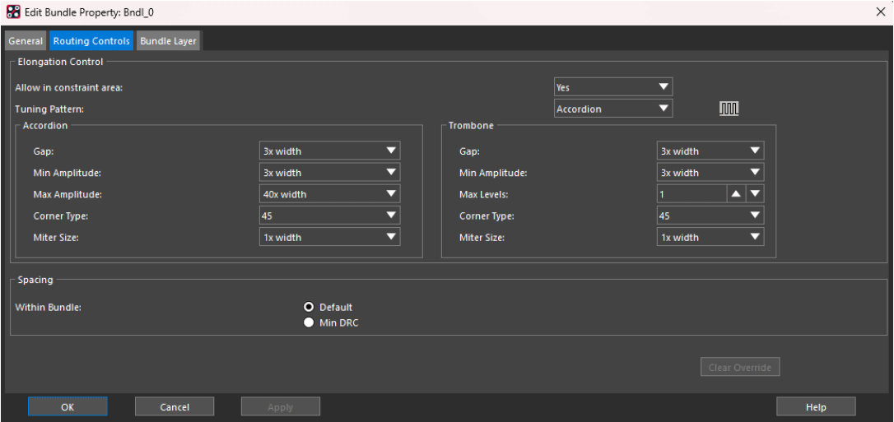Click the accordion tuning pattern preview icon

[x=729, y=109]
